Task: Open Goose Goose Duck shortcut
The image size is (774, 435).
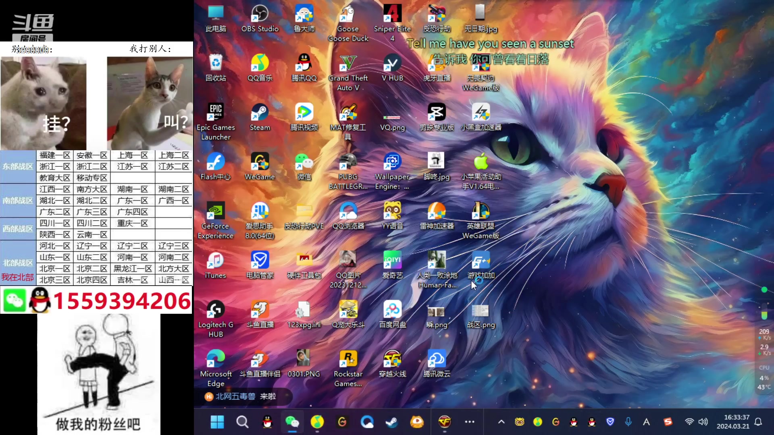Action: (348, 23)
